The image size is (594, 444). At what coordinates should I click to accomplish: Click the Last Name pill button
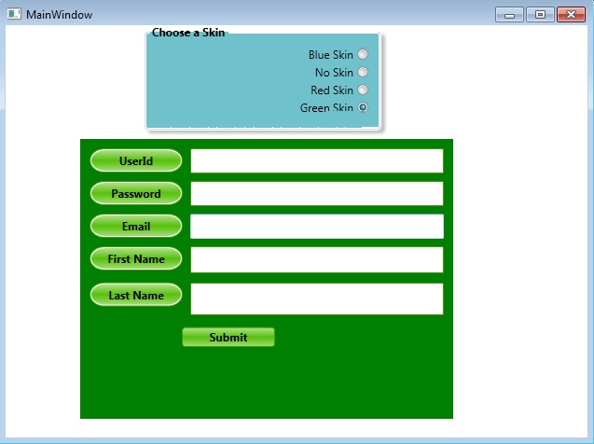[136, 295]
